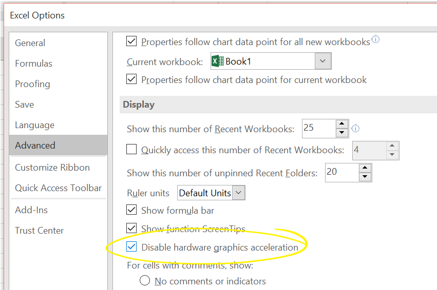Viewport: 437px width, 290px height.
Task: Uncheck Properties follow chart data point for current workbook
Action: point(132,79)
